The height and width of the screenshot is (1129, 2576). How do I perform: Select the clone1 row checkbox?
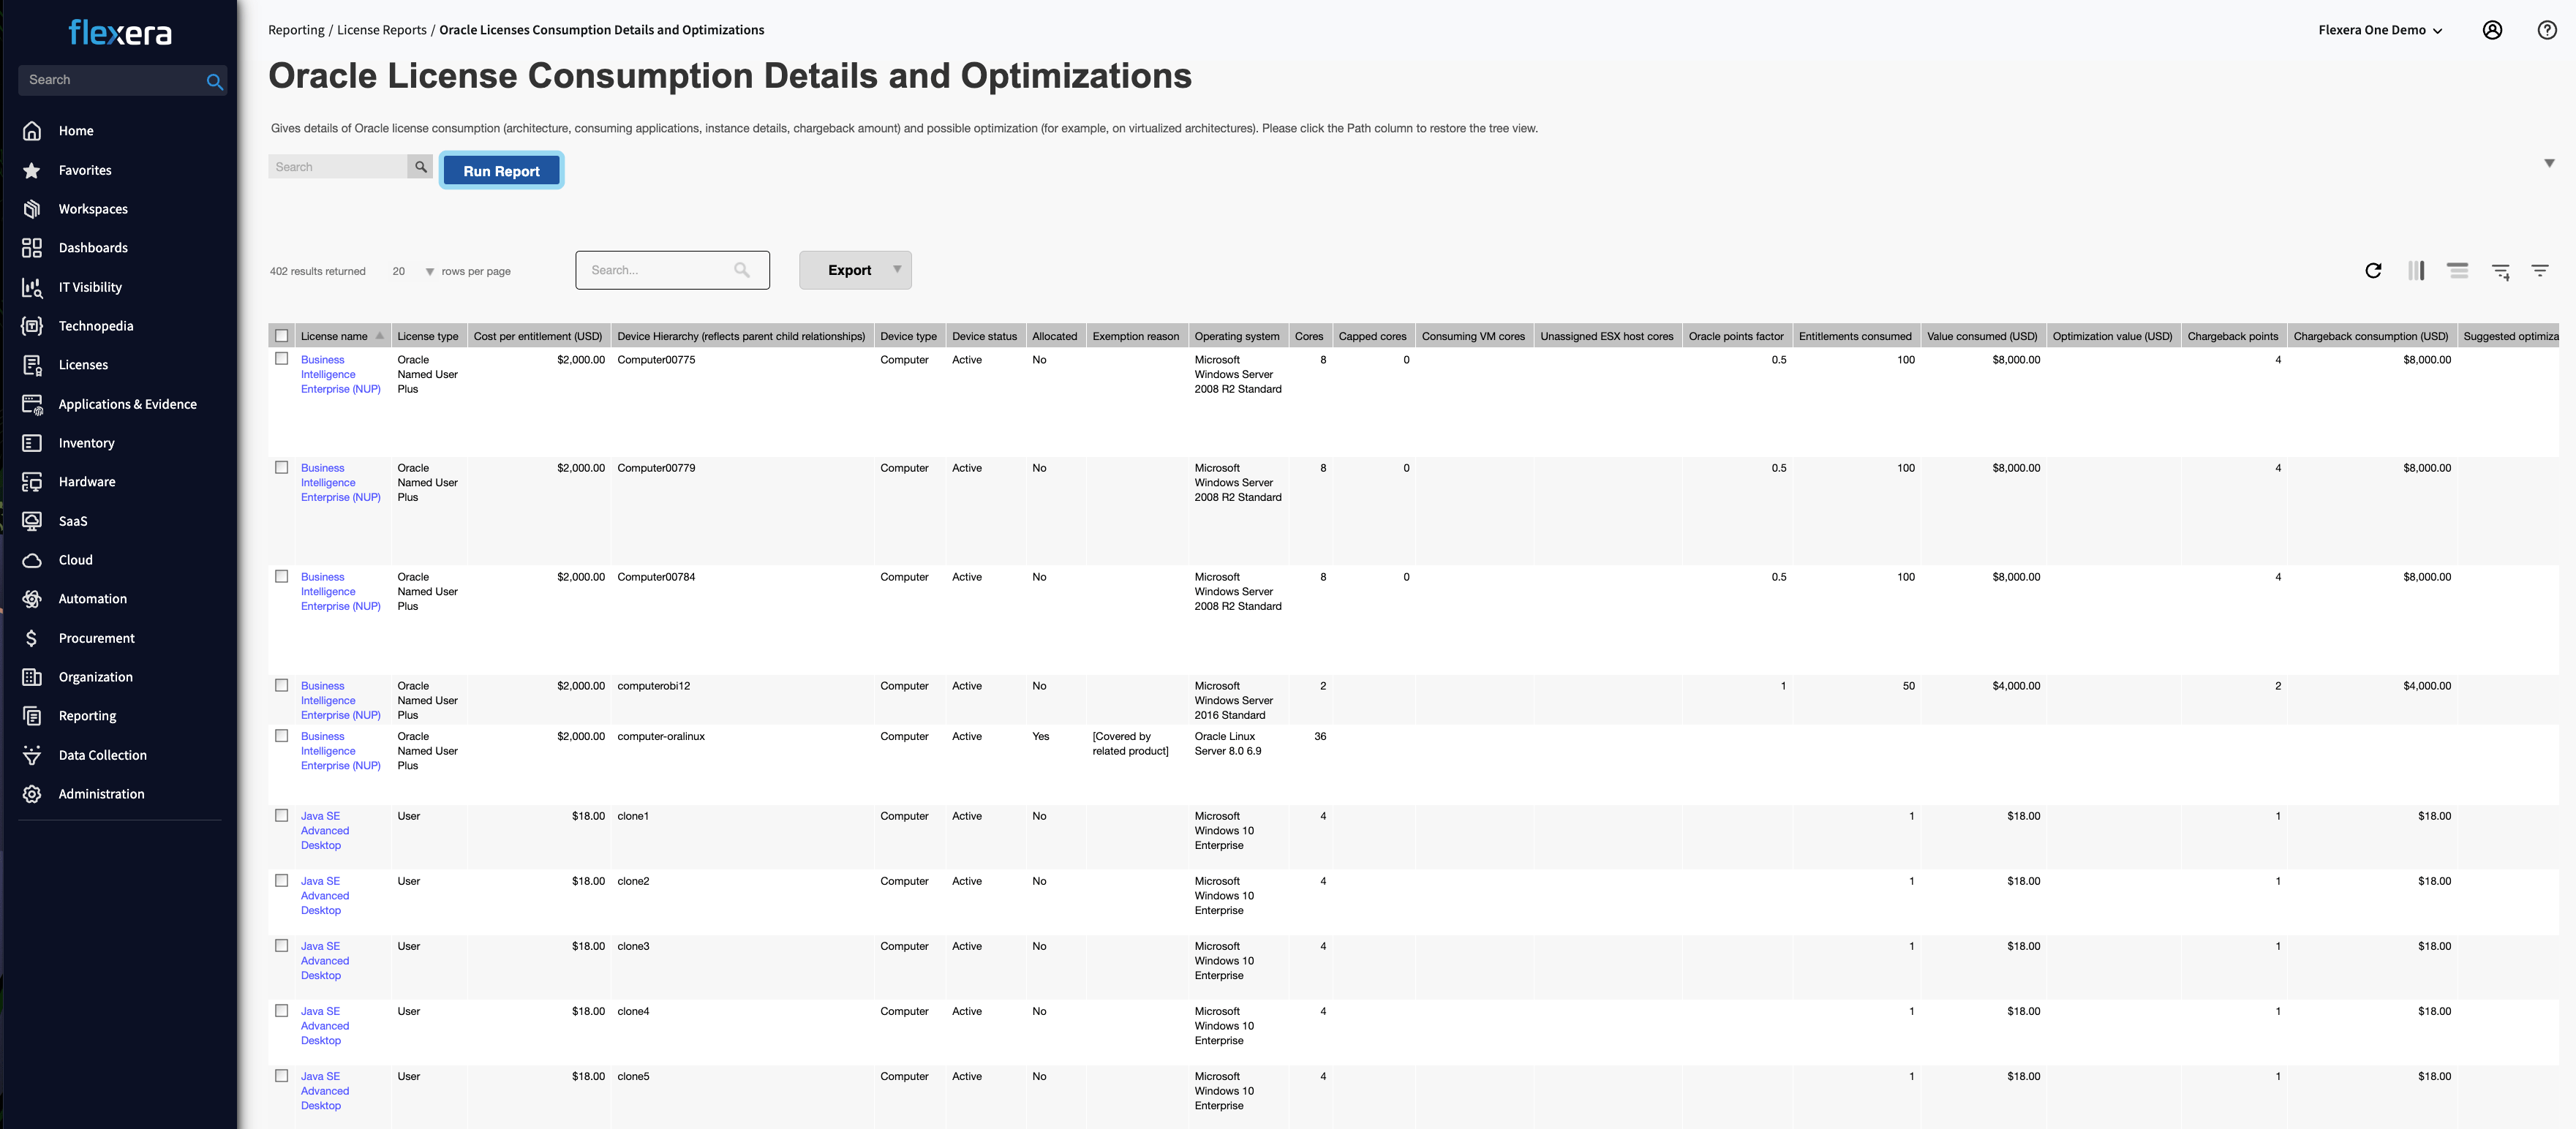pyautogui.click(x=282, y=816)
